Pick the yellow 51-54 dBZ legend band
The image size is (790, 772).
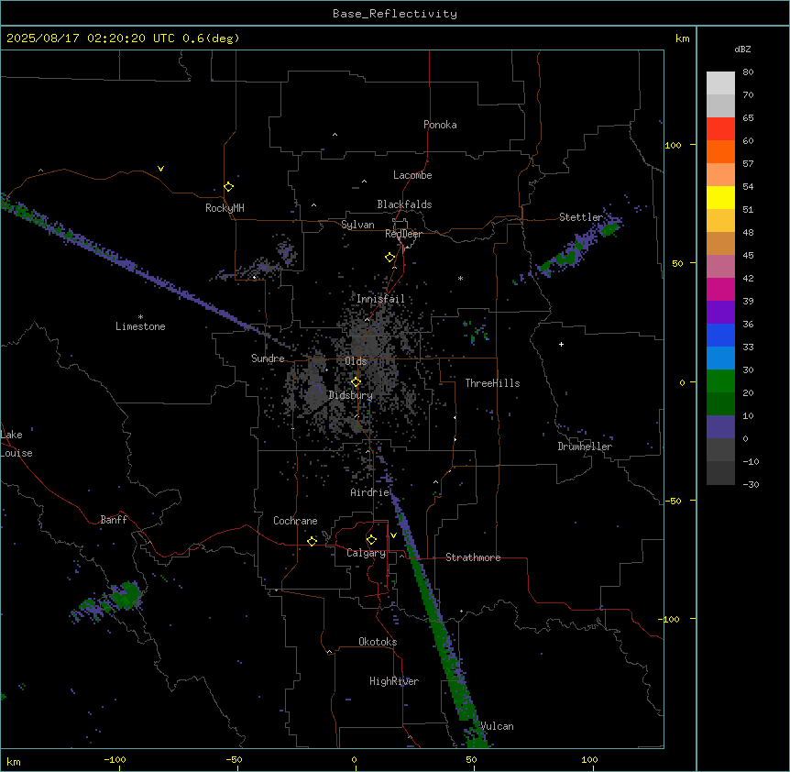pyautogui.click(x=720, y=197)
